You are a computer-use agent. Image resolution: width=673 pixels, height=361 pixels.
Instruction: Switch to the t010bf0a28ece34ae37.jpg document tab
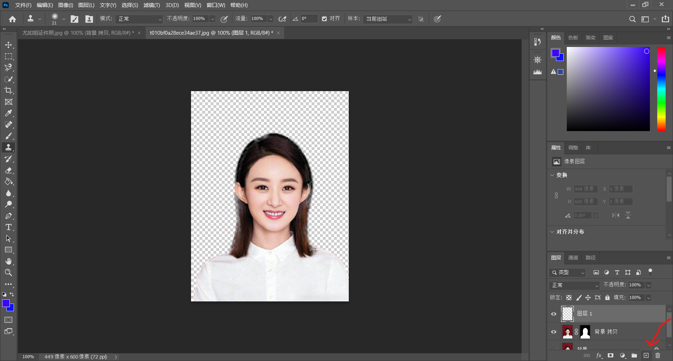(210, 33)
